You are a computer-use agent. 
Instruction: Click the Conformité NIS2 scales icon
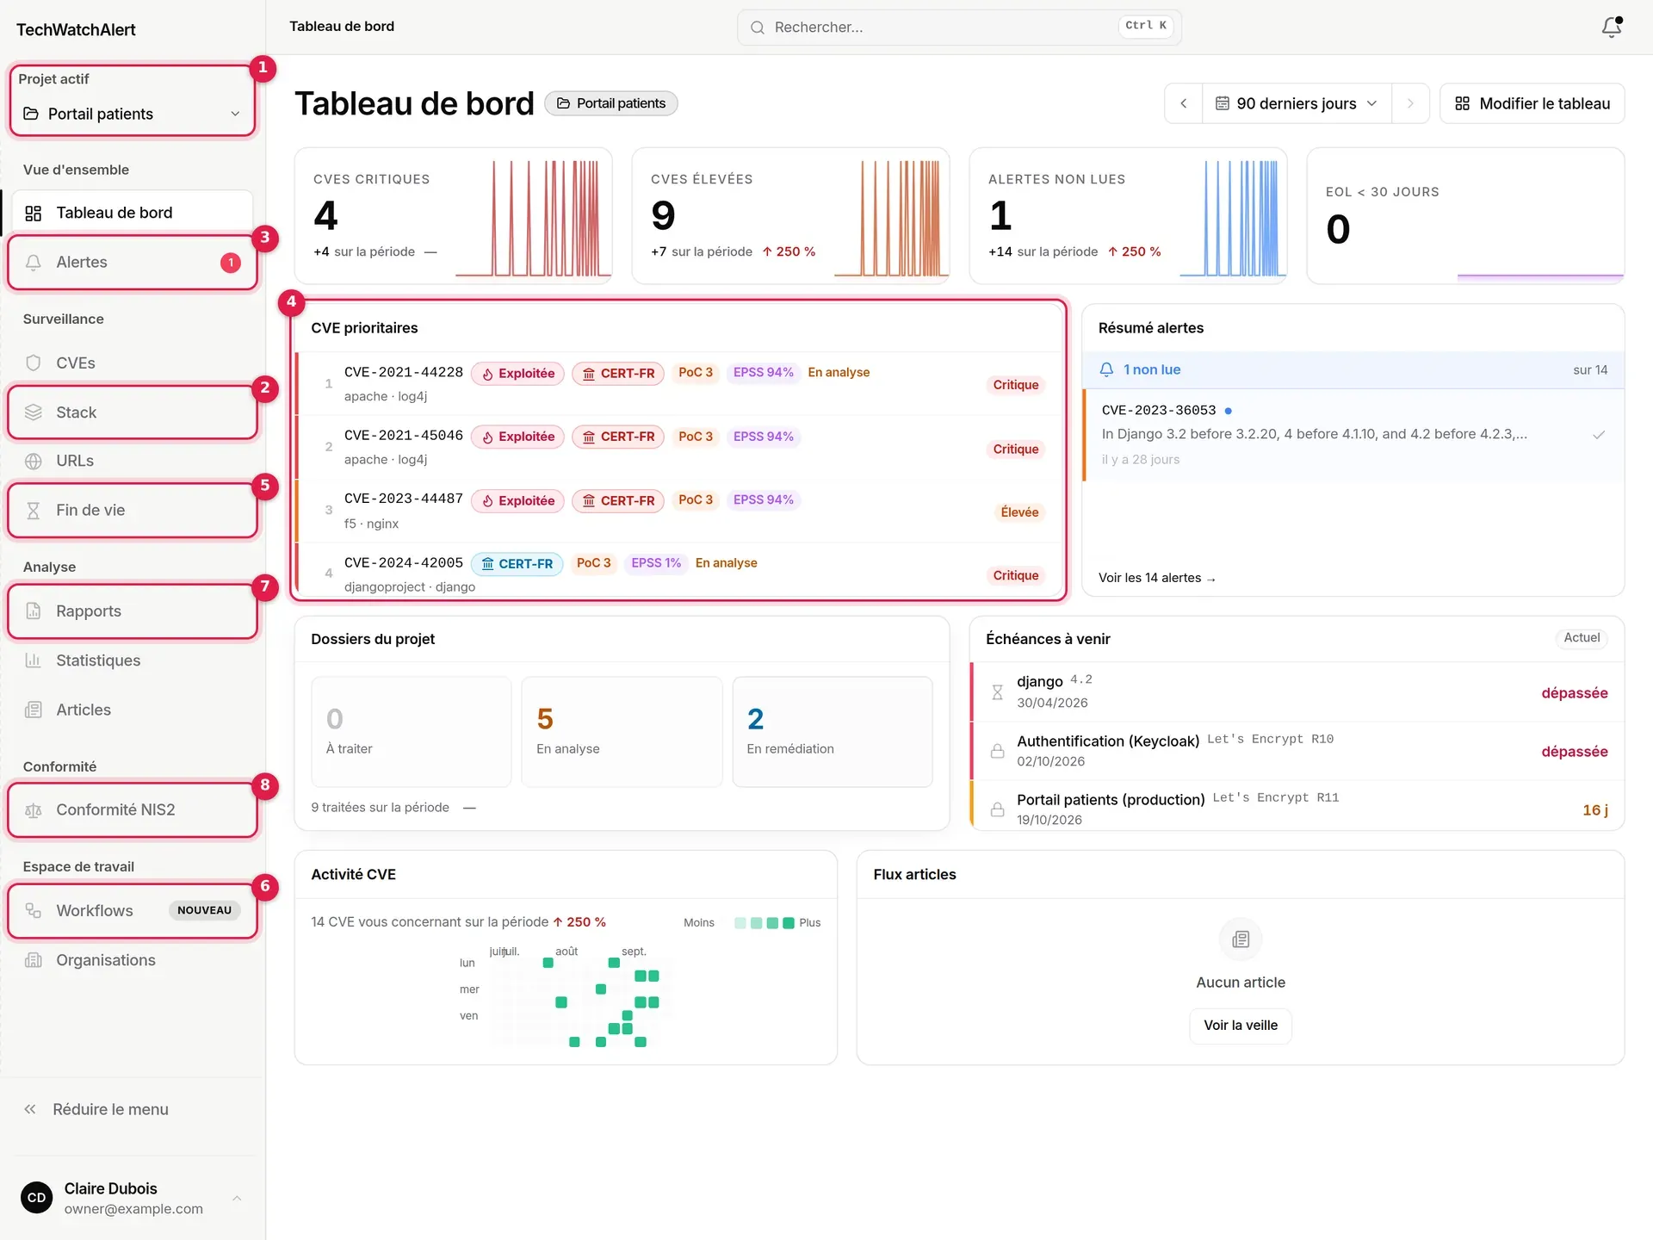click(x=34, y=809)
